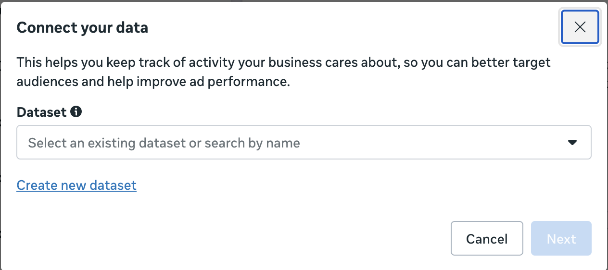Viewport: 608px width, 270px height.
Task: Focus the dataset search input field
Action: (x=304, y=143)
